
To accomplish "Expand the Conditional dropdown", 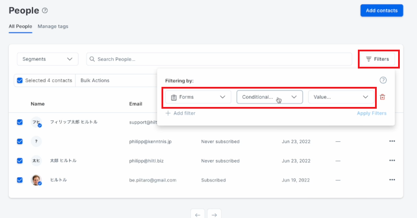I will [x=270, y=97].
